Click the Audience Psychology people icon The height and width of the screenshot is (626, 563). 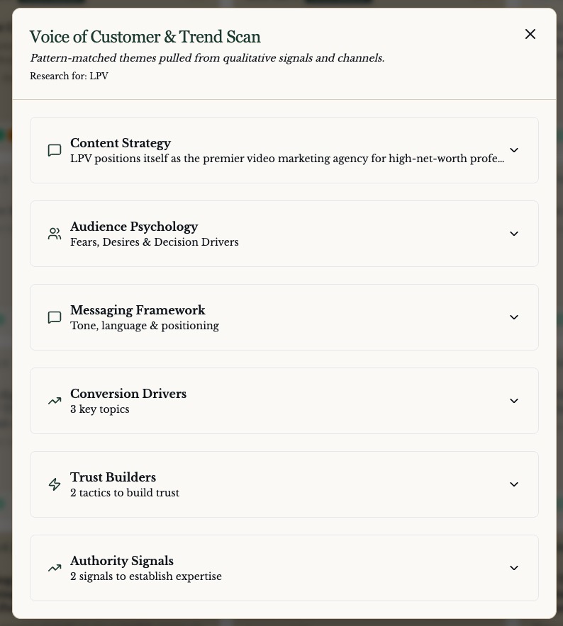click(55, 234)
